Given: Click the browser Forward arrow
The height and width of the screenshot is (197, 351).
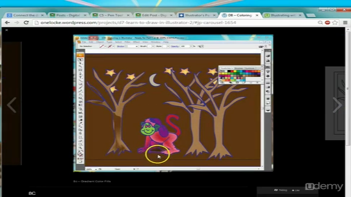Looking at the screenshot, I should click(17, 22).
